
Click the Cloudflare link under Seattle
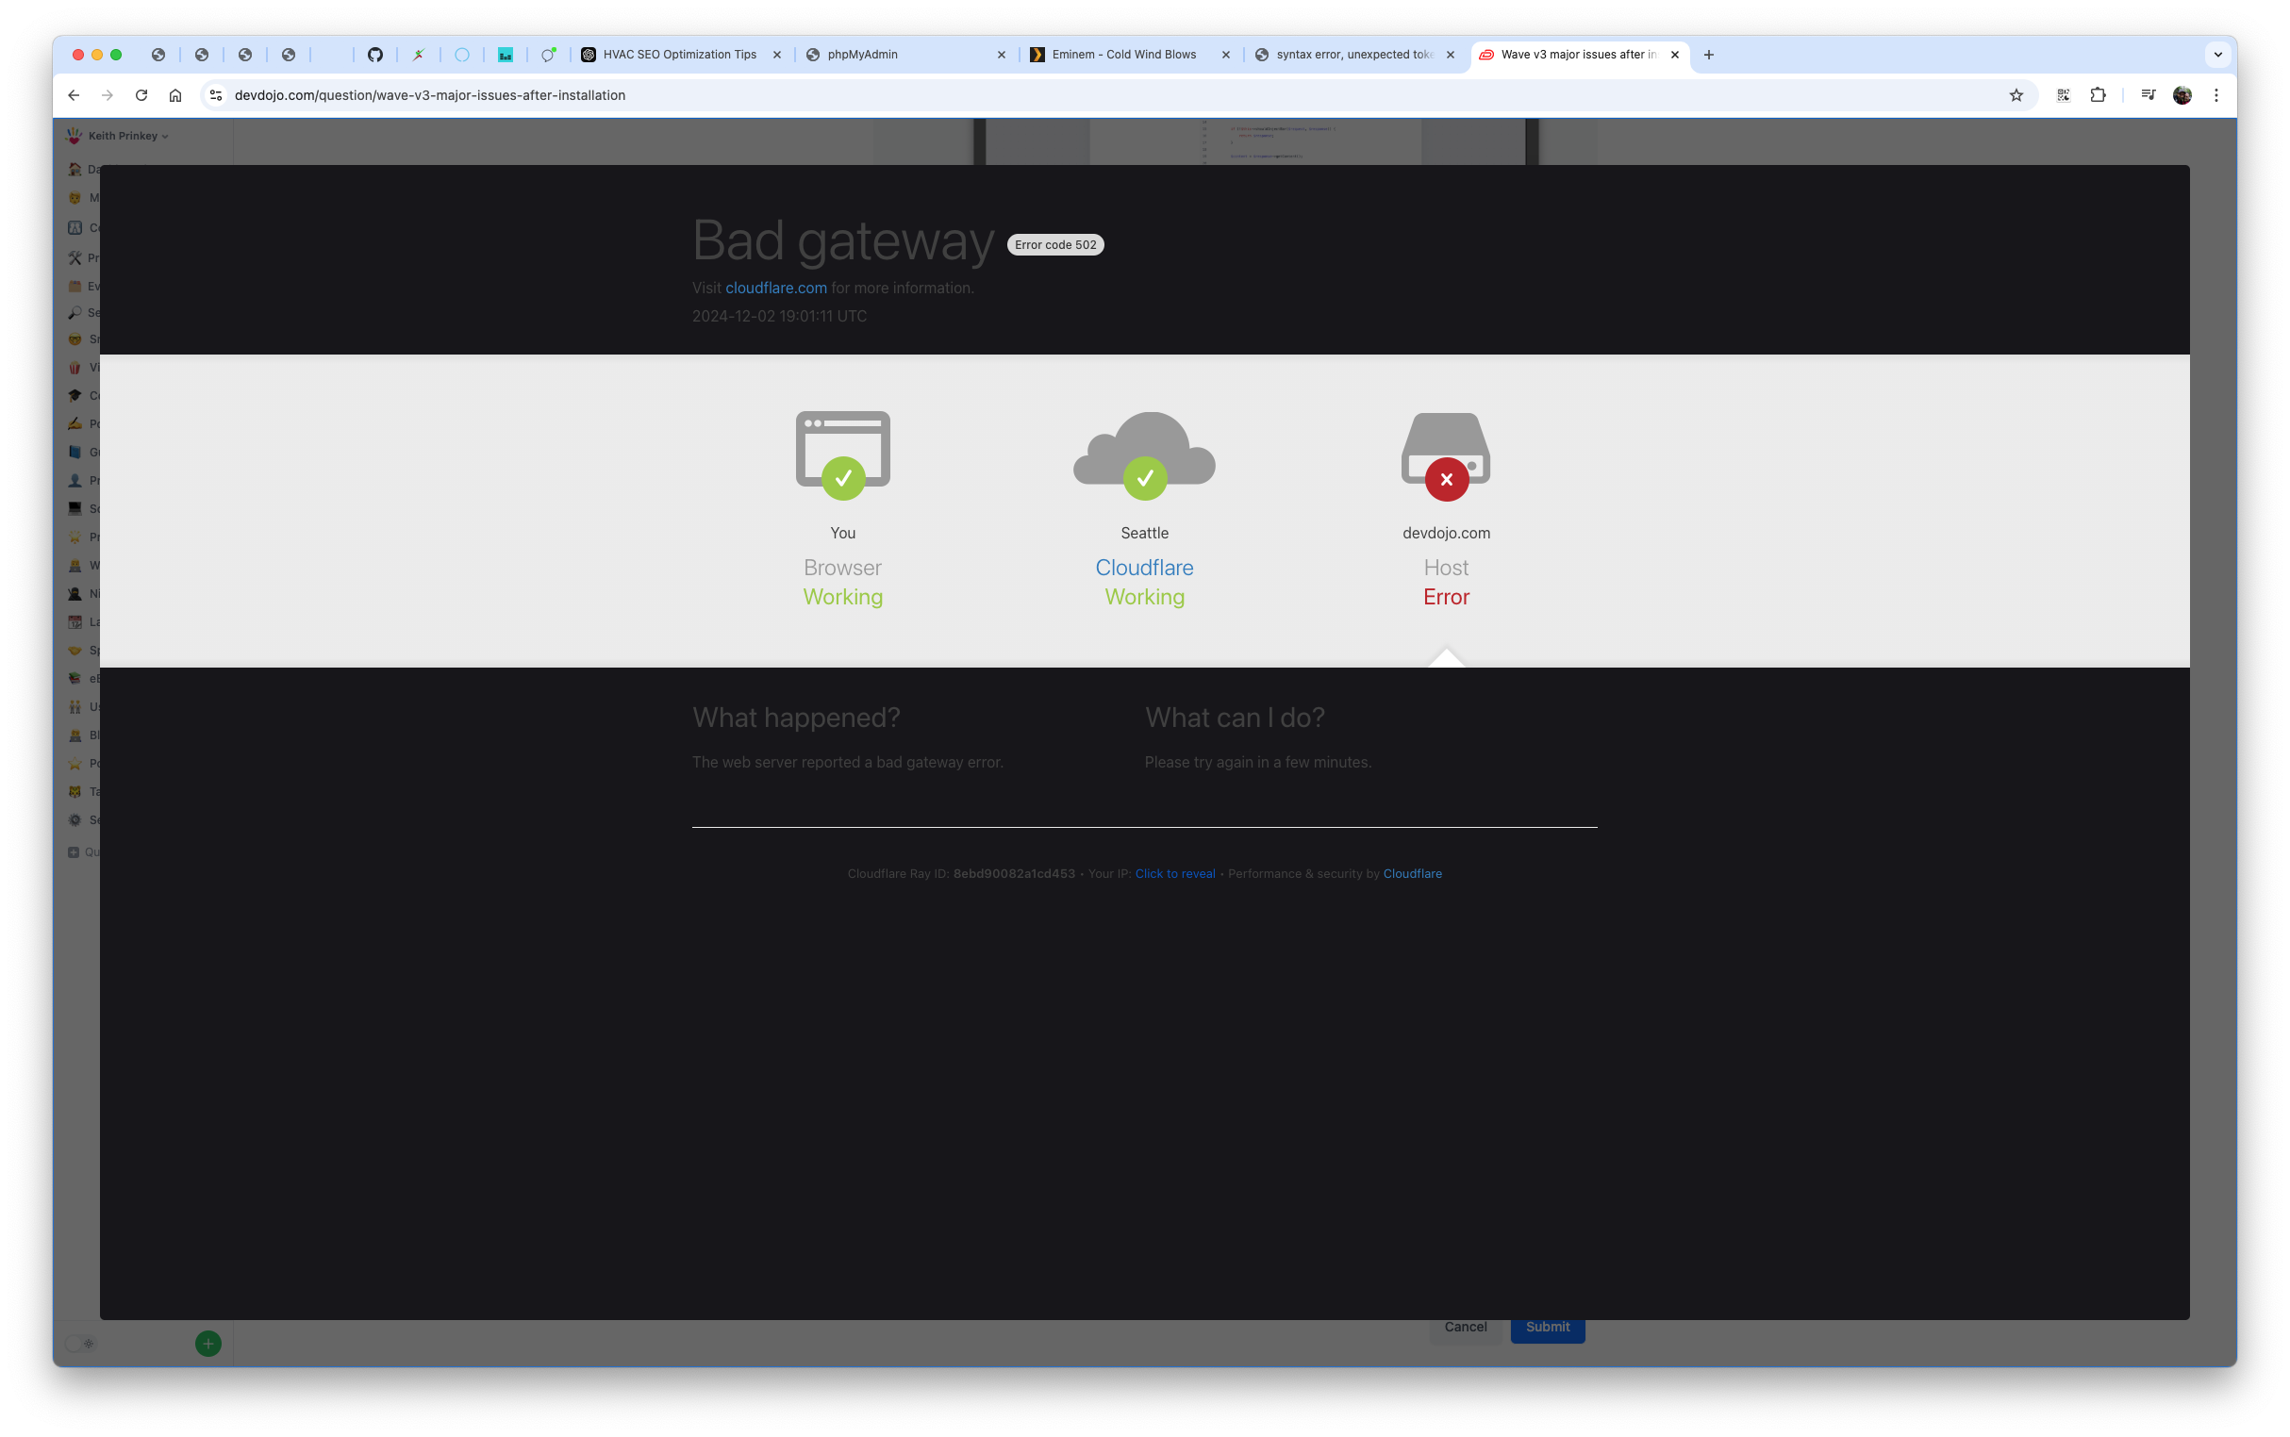pos(1143,568)
